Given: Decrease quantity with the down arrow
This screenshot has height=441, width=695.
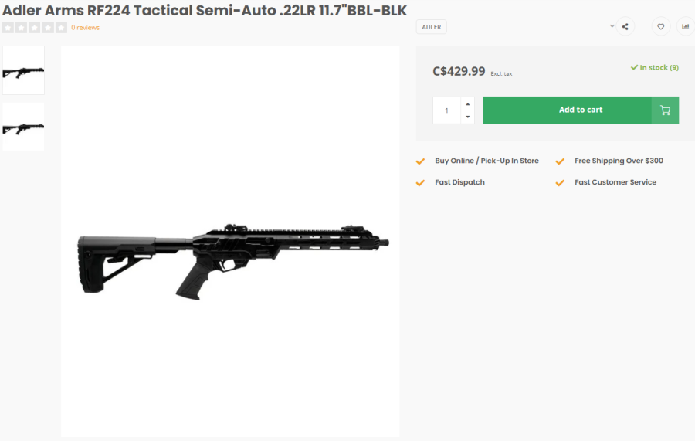Looking at the screenshot, I should 467,117.
